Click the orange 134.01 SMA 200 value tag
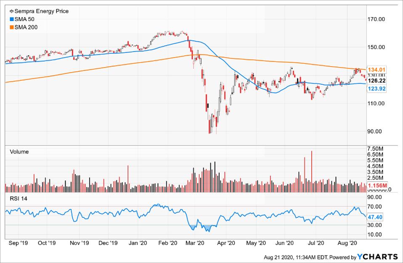403x263 pixels. pos(376,70)
